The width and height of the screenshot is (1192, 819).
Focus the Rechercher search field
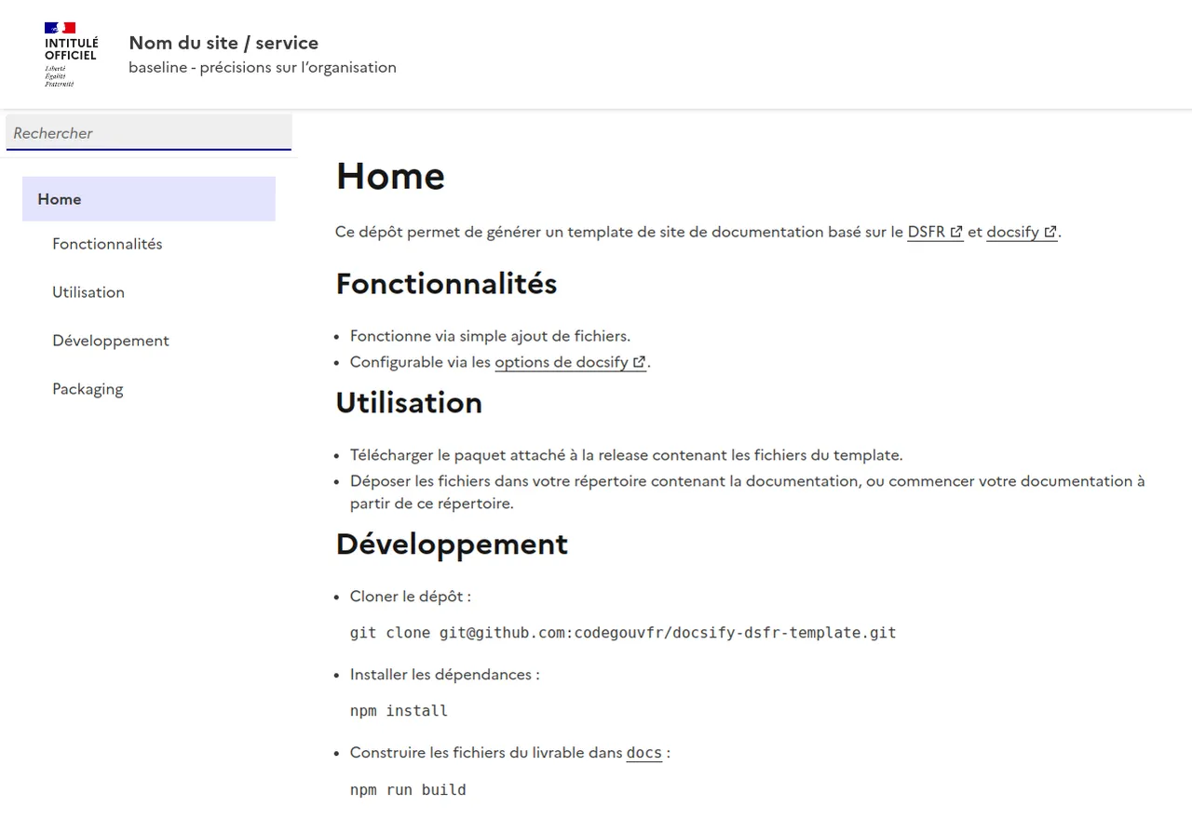click(x=149, y=132)
